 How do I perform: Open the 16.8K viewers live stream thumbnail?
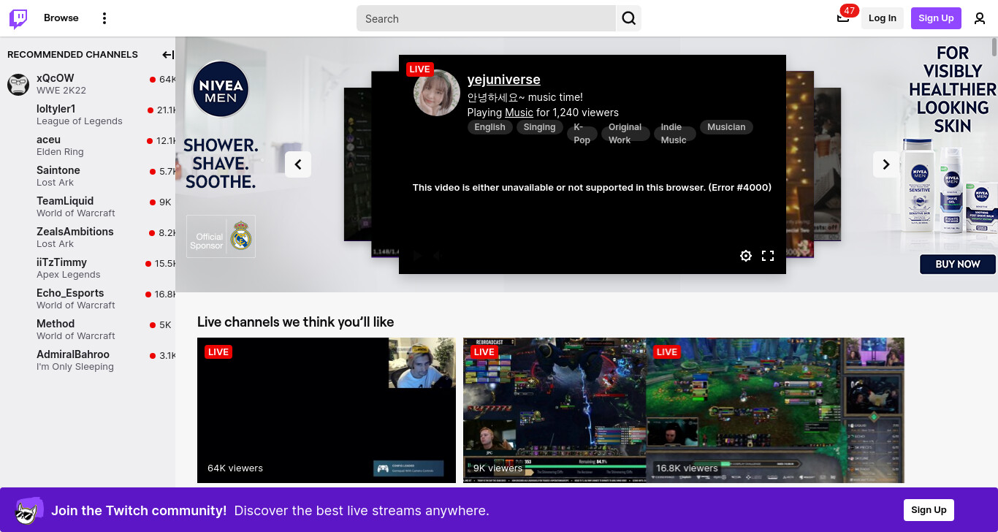click(775, 410)
